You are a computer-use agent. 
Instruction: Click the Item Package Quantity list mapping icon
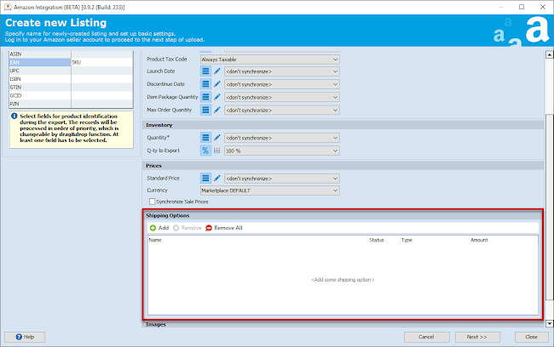pyautogui.click(x=205, y=97)
